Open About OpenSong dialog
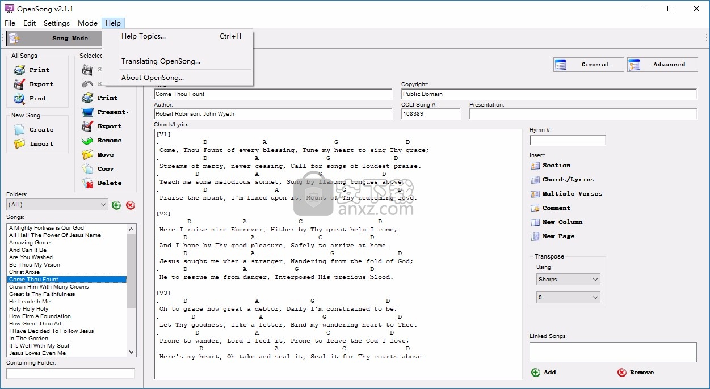Image resolution: width=710 pixels, height=389 pixels. pyautogui.click(x=178, y=78)
